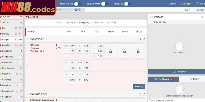Image resolution: width=205 pixels, height=102 pixels.
Task: Enable the Đặt cược nhanh toggle
Action: [103, 4]
